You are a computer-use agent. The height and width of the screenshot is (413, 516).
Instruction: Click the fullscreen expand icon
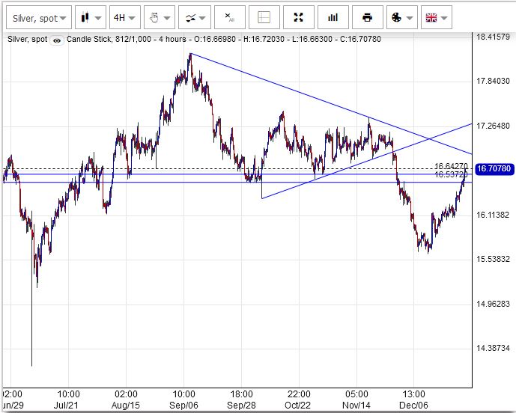coord(299,17)
